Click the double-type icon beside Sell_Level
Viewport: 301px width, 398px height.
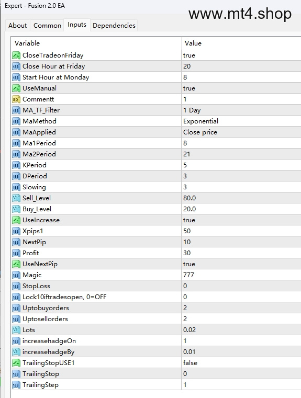click(16, 198)
